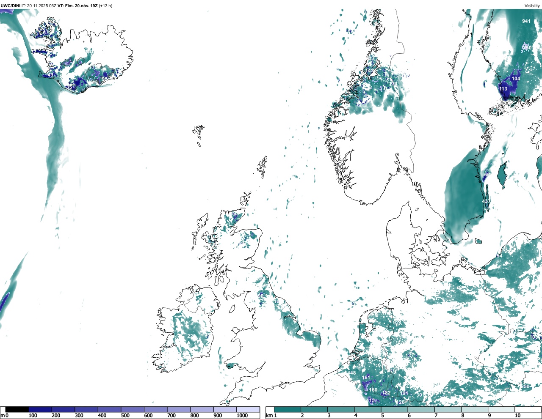Click the 113 visibility value on the map
The height and width of the screenshot is (419, 542).
(x=503, y=89)
